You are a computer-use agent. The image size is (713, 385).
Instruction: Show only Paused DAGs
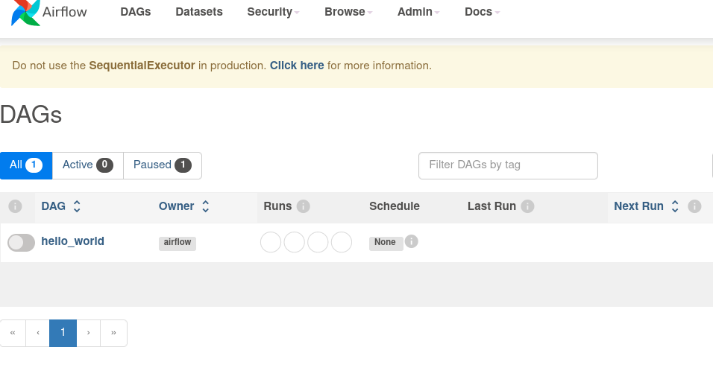point(162,165)
